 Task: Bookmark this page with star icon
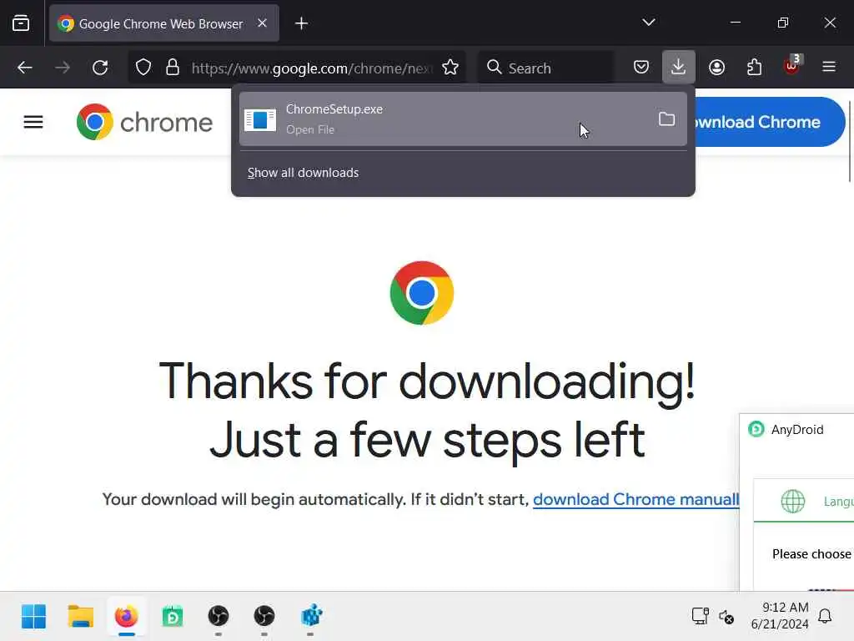click(x=450, y=68)
